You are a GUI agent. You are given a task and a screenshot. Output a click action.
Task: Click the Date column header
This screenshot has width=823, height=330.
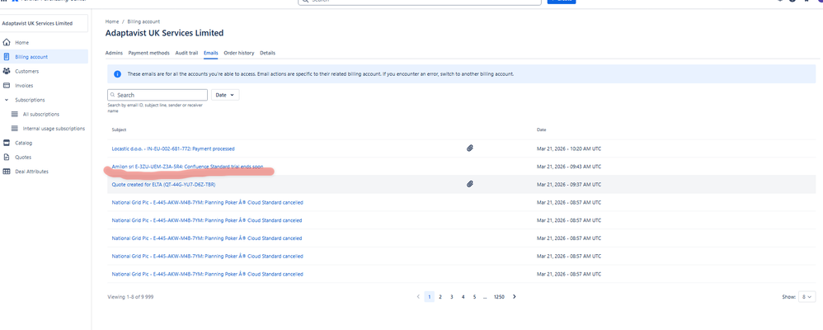(x=542, y=130)
